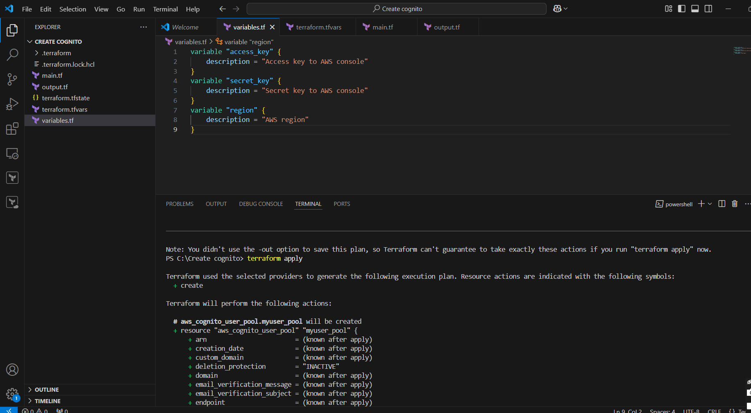Open terraform.tfstate in the explorer
The image size is (751, 413).
90,98
